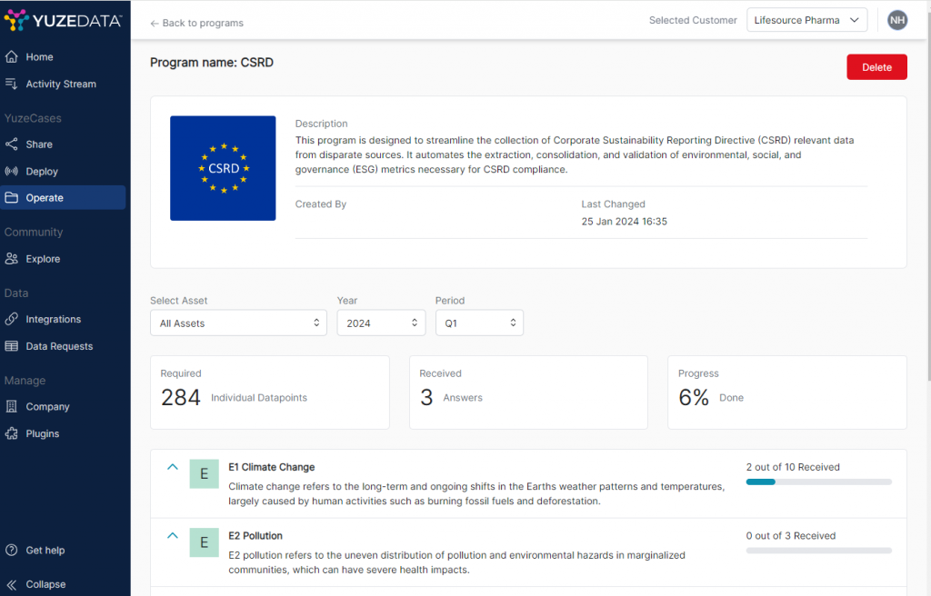Open the Selected Customer dropdown

[x=806, y=20]
